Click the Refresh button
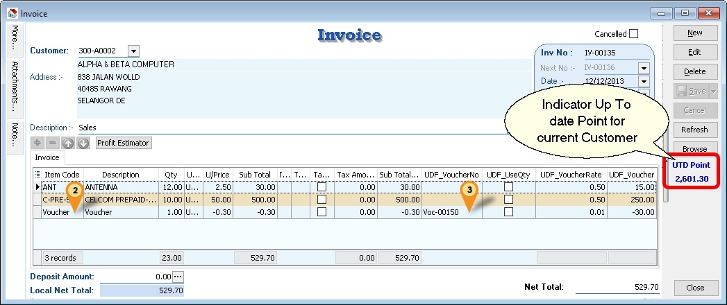Image resolution: width=727 pixels, height=305 pixels. (694, 130)
